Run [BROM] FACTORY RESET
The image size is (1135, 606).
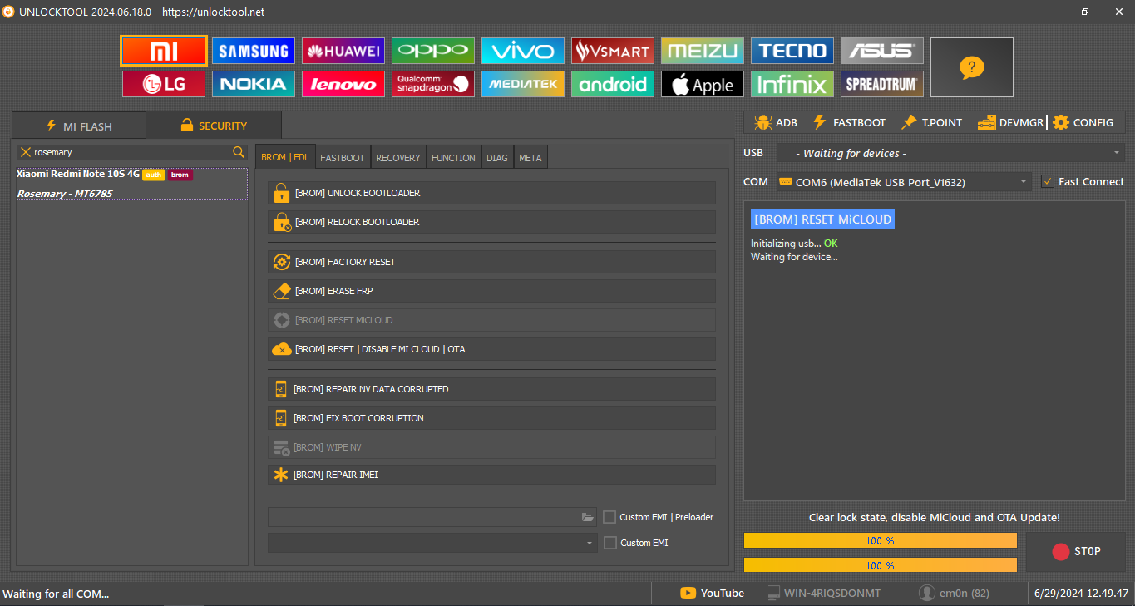click(491, 262)
